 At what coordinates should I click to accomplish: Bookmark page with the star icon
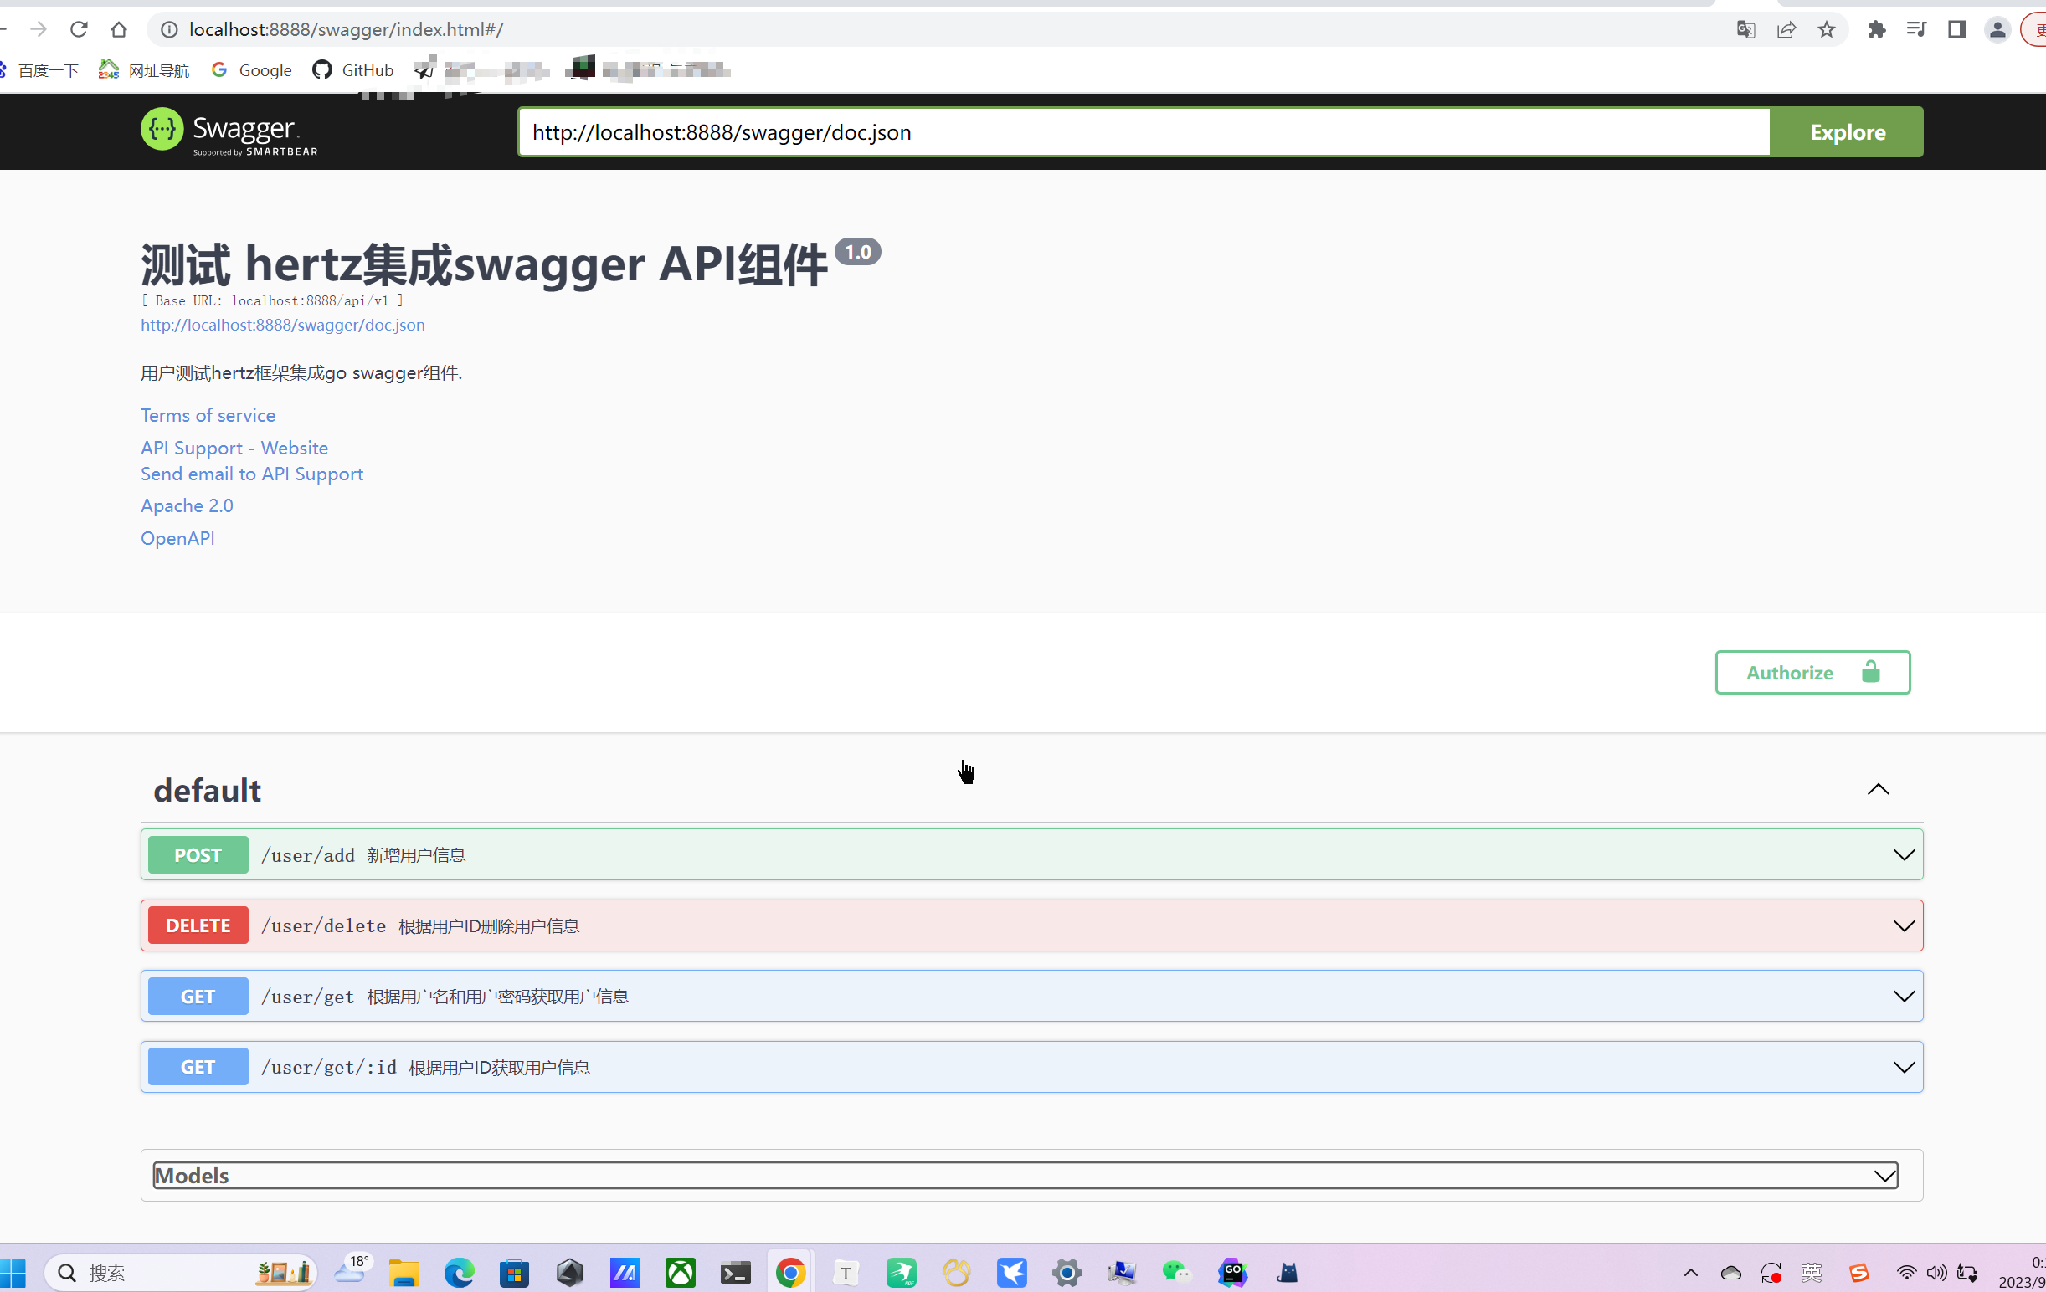[1826, 30]
